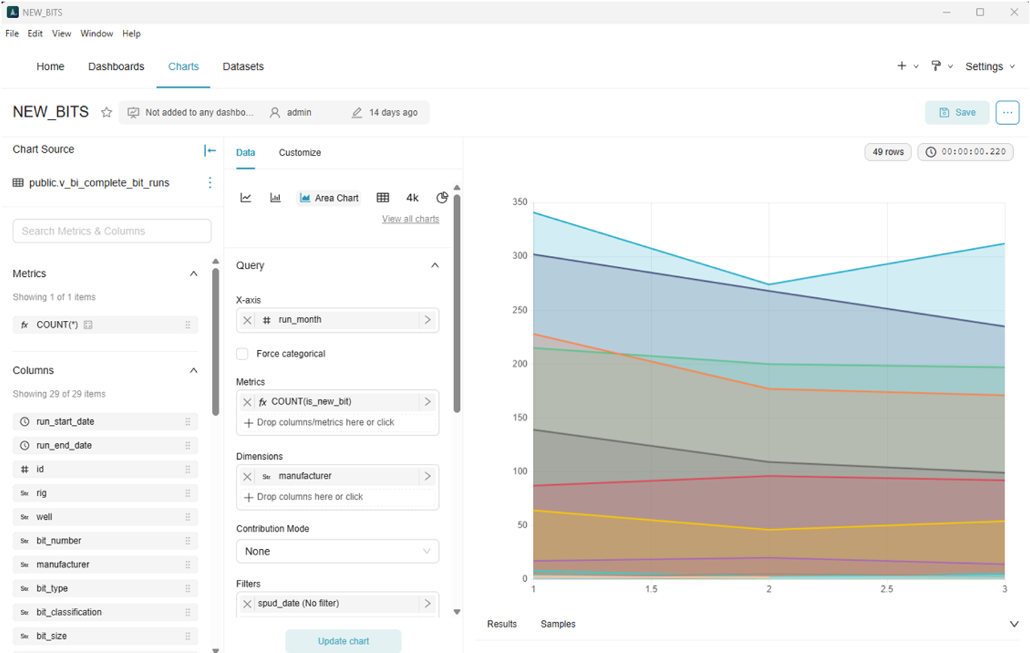Collapse Chart Source panel with arrow icon
This screenshot has width=1030, height=653.
pyautogui.click(x=210, y=150)
